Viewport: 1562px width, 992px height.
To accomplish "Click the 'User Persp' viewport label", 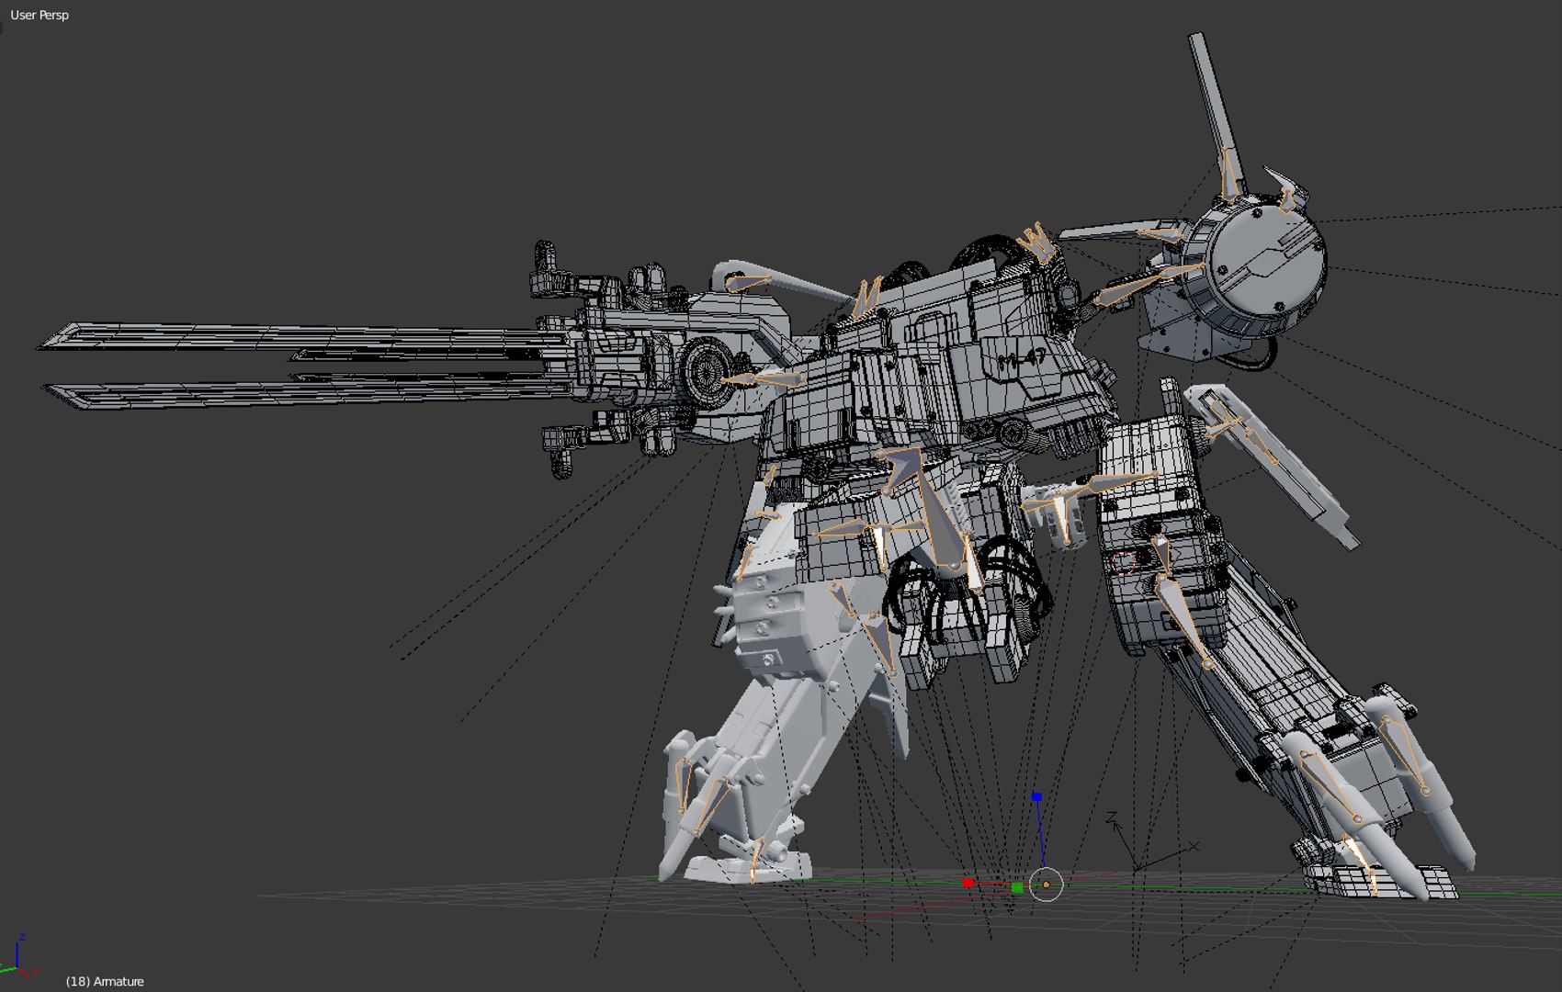I will coord(40,15).
